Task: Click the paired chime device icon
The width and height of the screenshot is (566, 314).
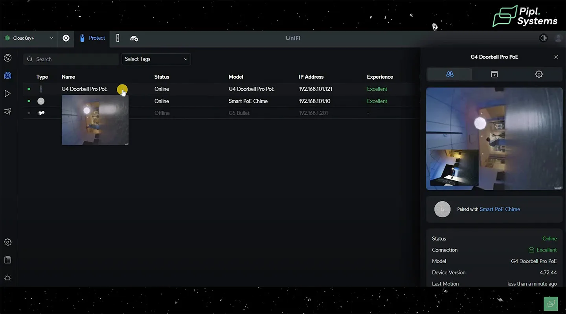Action: [442, 209]
